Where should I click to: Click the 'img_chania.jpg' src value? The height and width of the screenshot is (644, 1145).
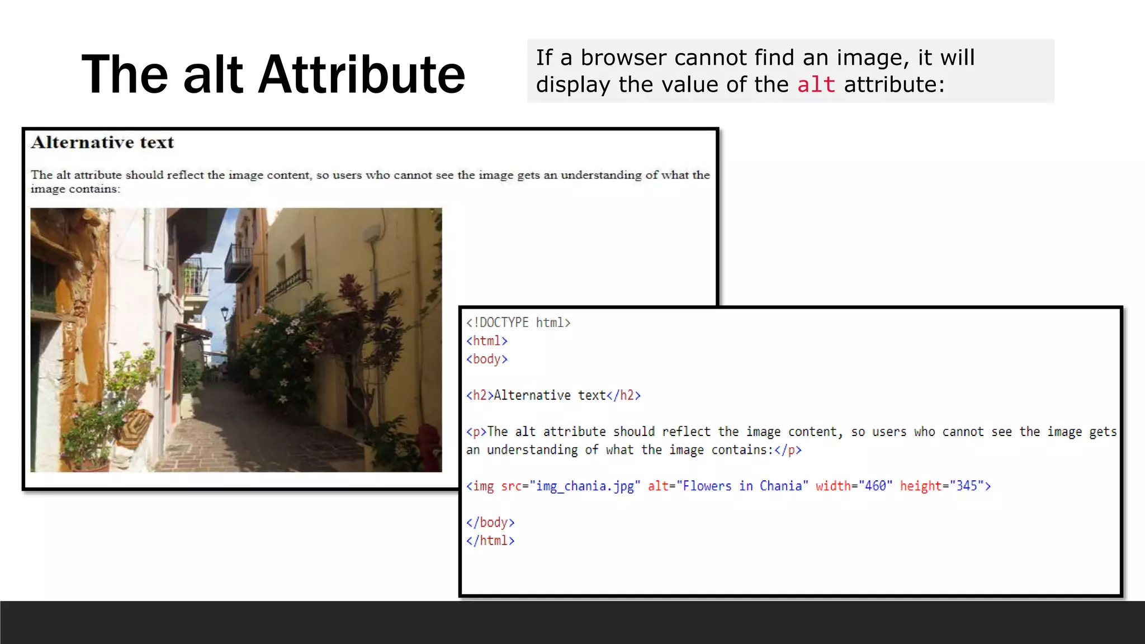click(585, 486)
